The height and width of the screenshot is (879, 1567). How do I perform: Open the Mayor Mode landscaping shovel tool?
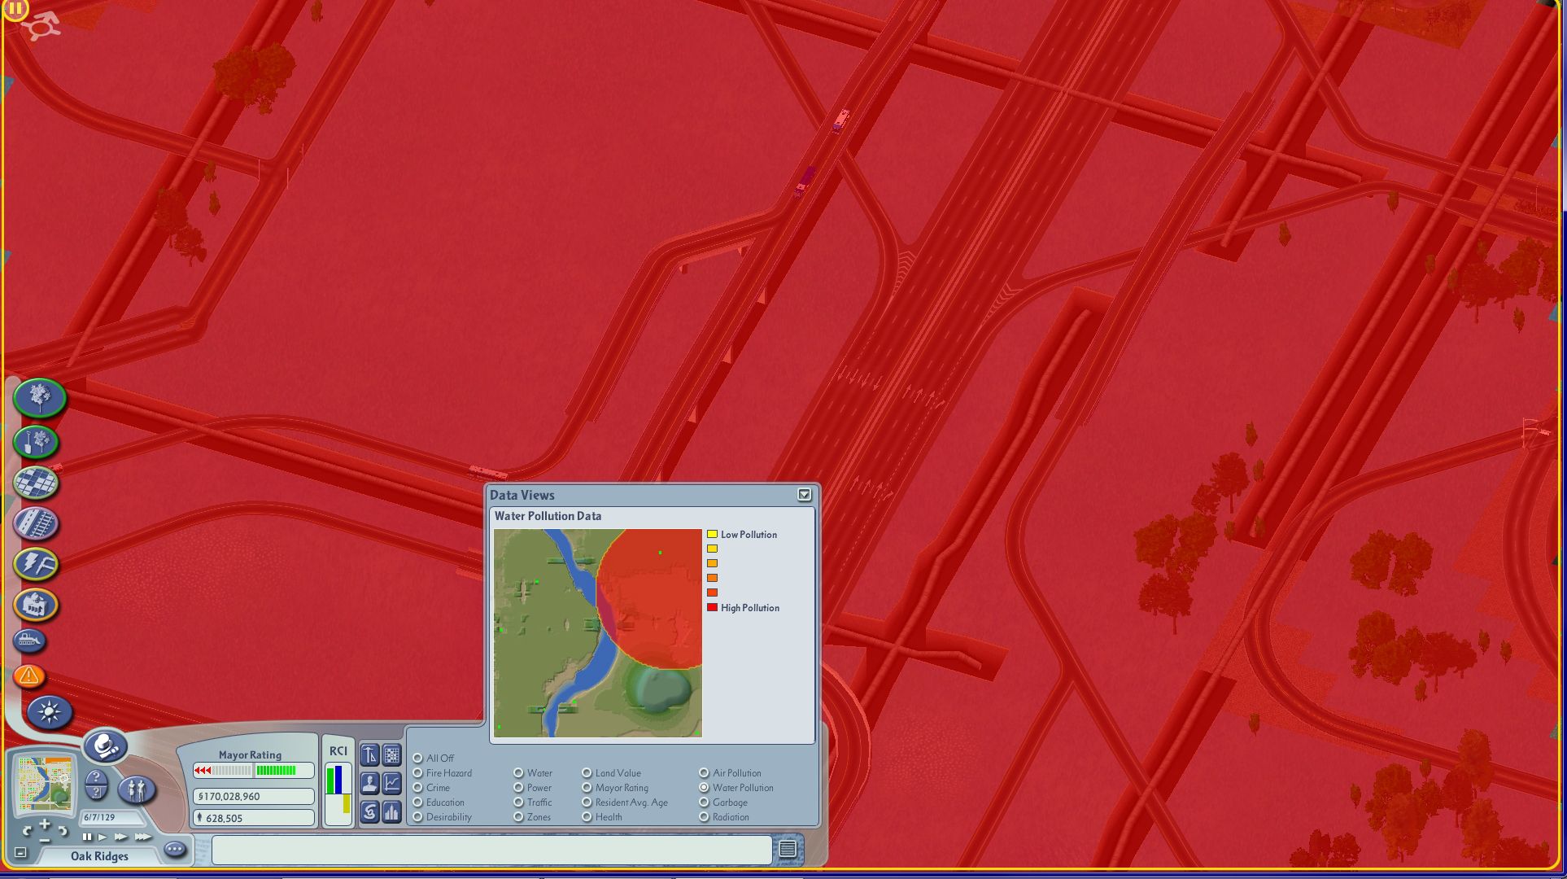coord(37,442)
